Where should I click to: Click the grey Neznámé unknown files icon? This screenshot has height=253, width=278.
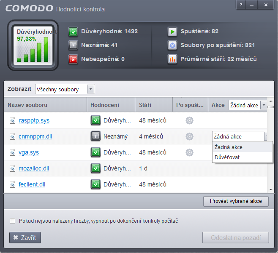coord(74,45)
